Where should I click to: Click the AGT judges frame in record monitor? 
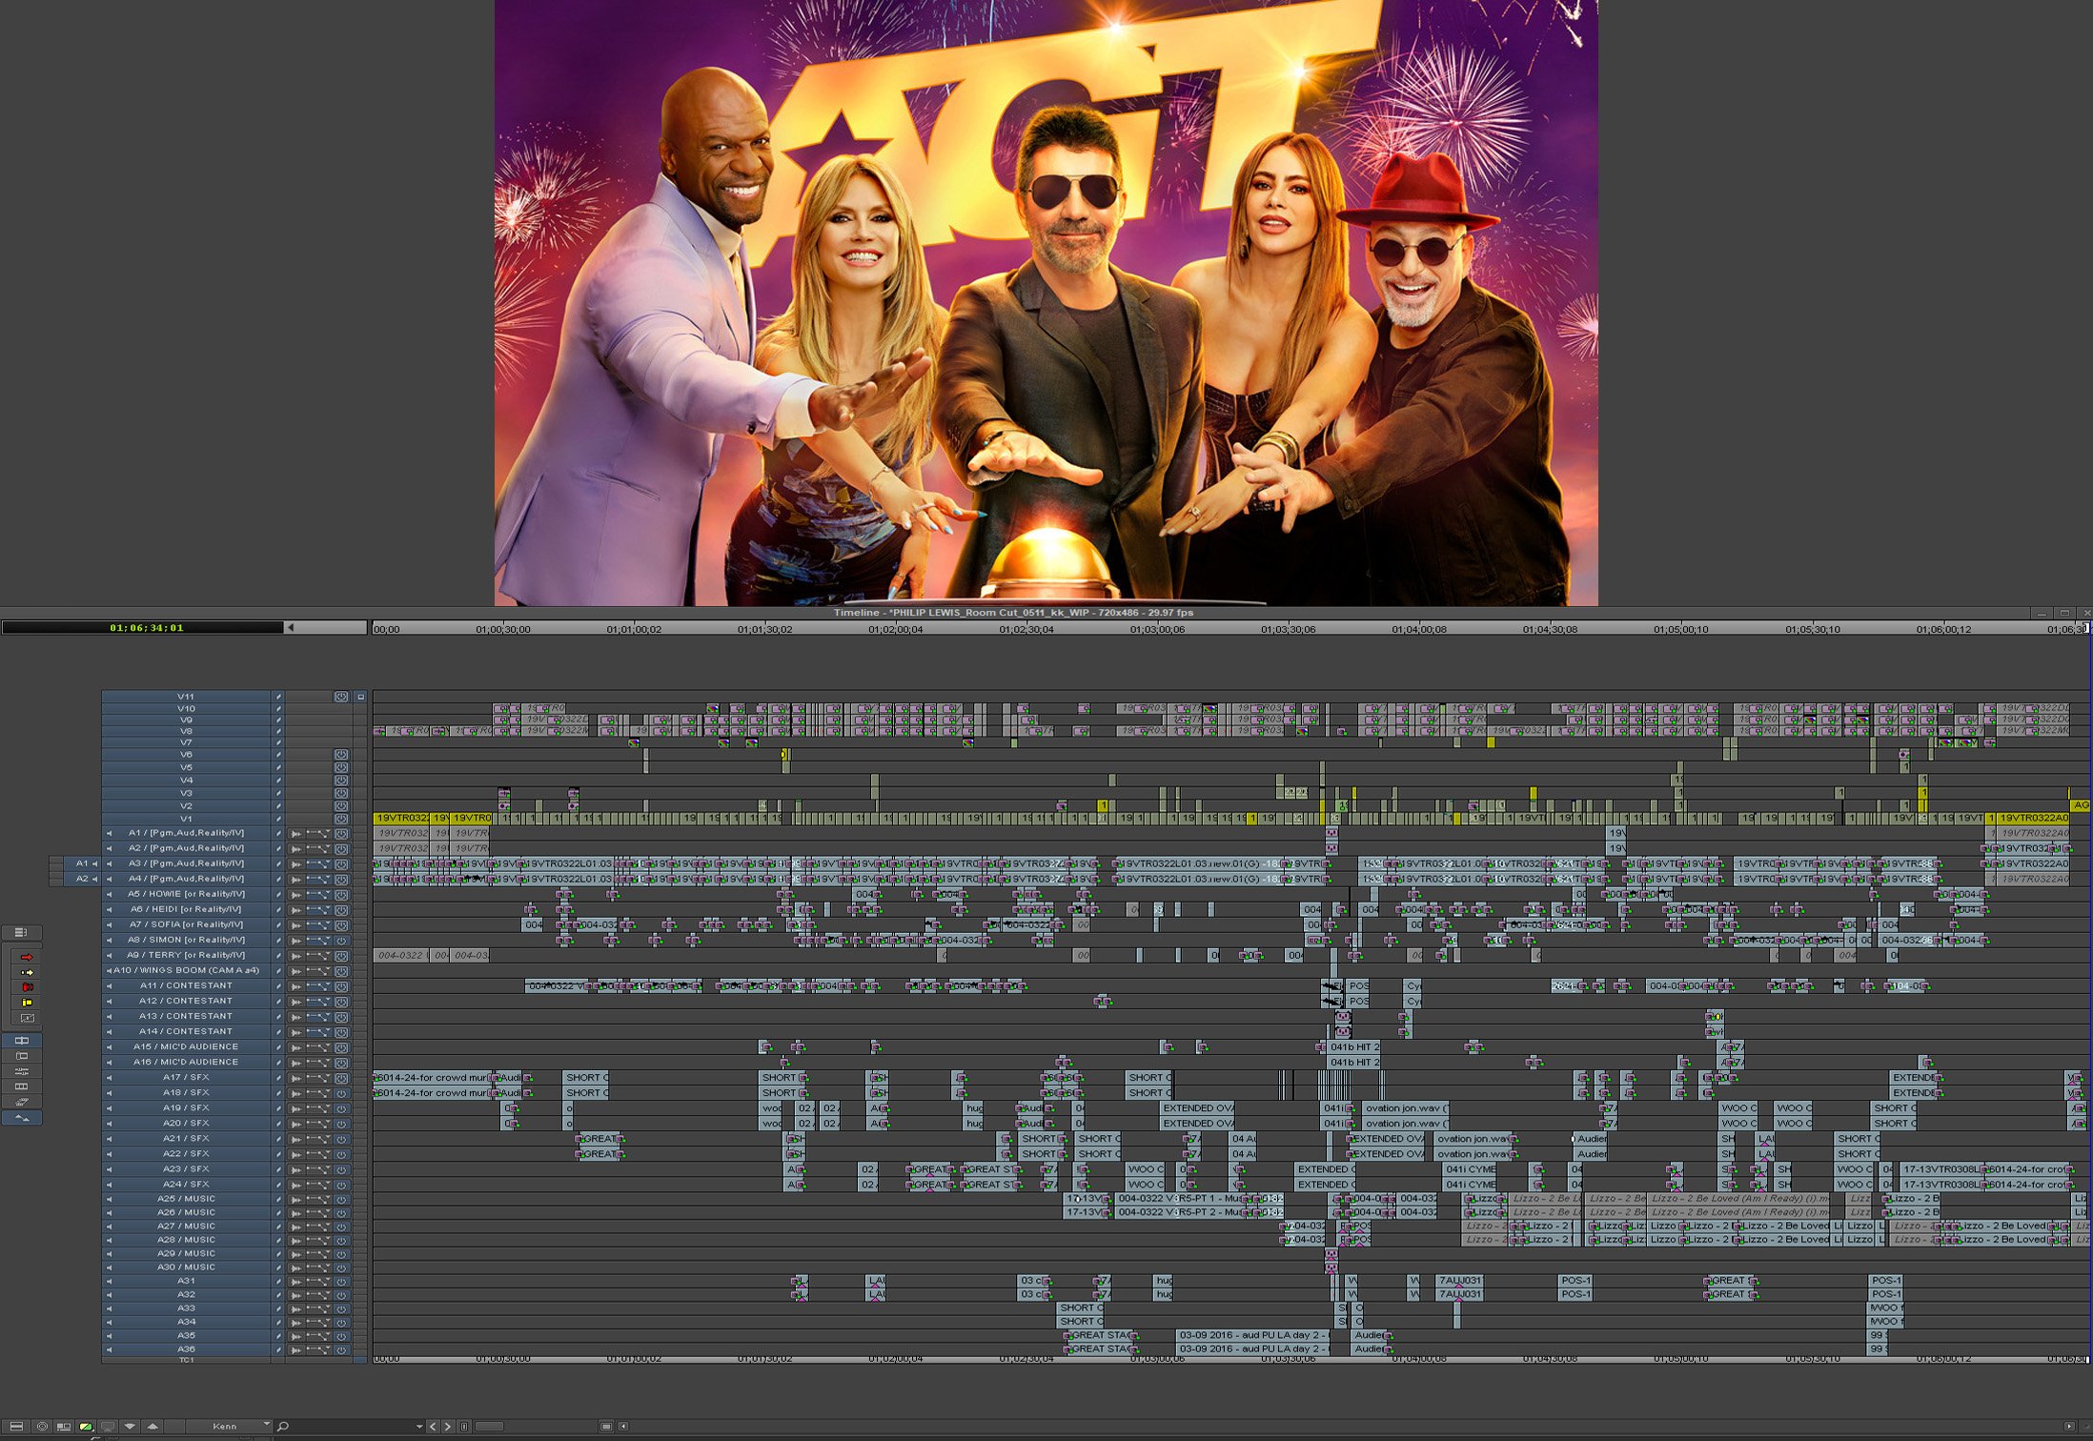pos(1046,302)
